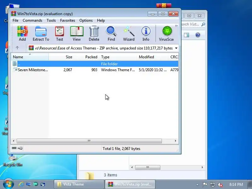Viewport: 252px width, 189px height.
Task: Click the Show Desktop taskbar shortcut
Action: [28, 184]
